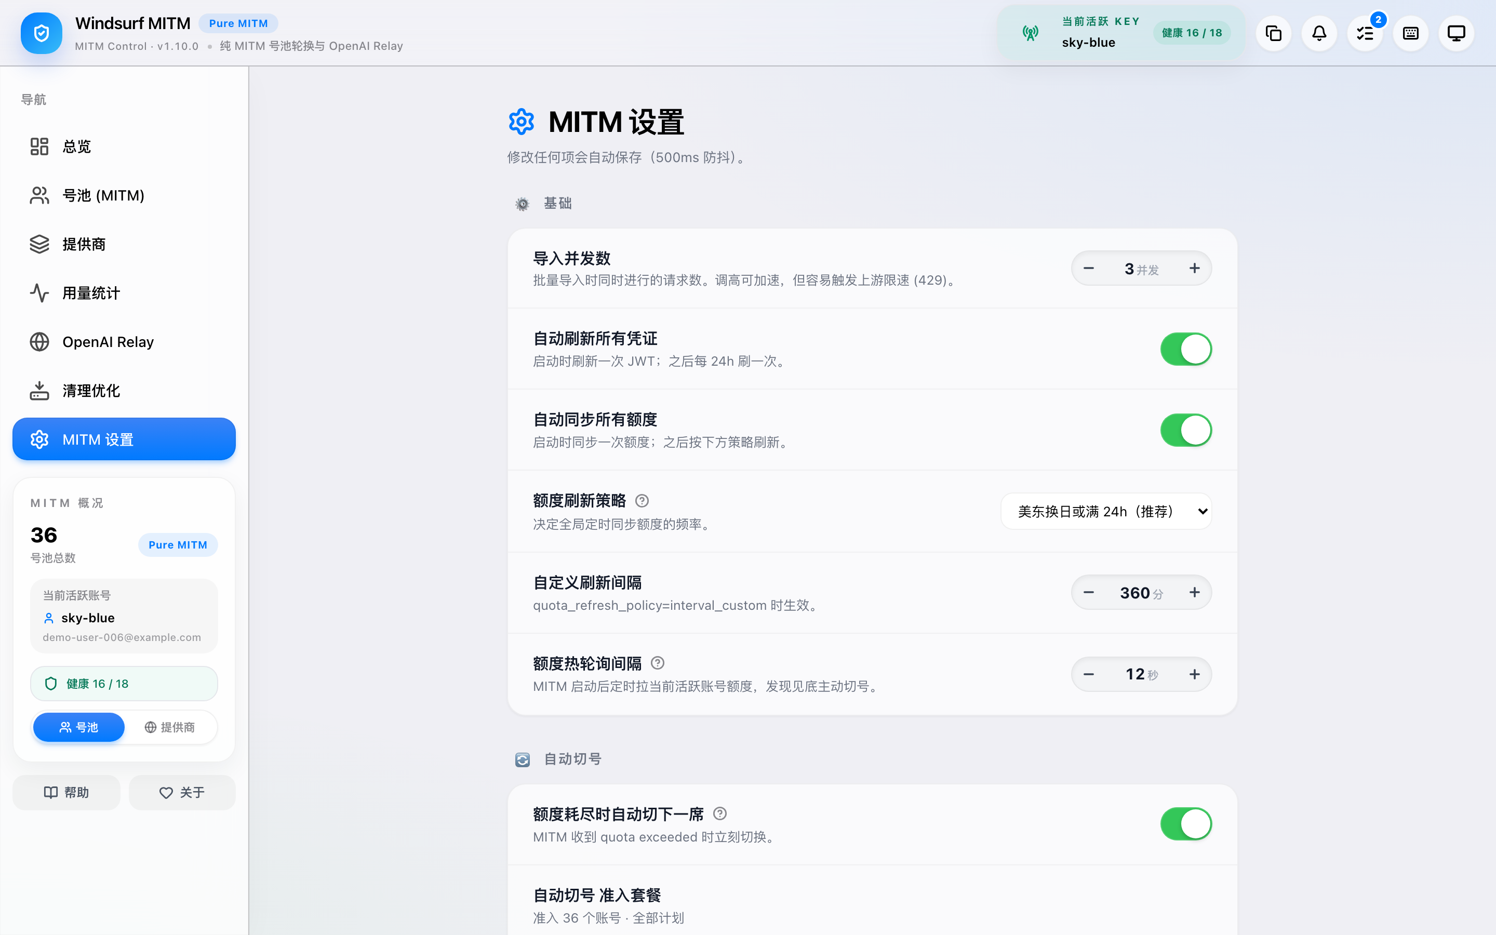Click the Windsurf MITM shield logo
This screenshot has height=935, width=1496.
42,33
